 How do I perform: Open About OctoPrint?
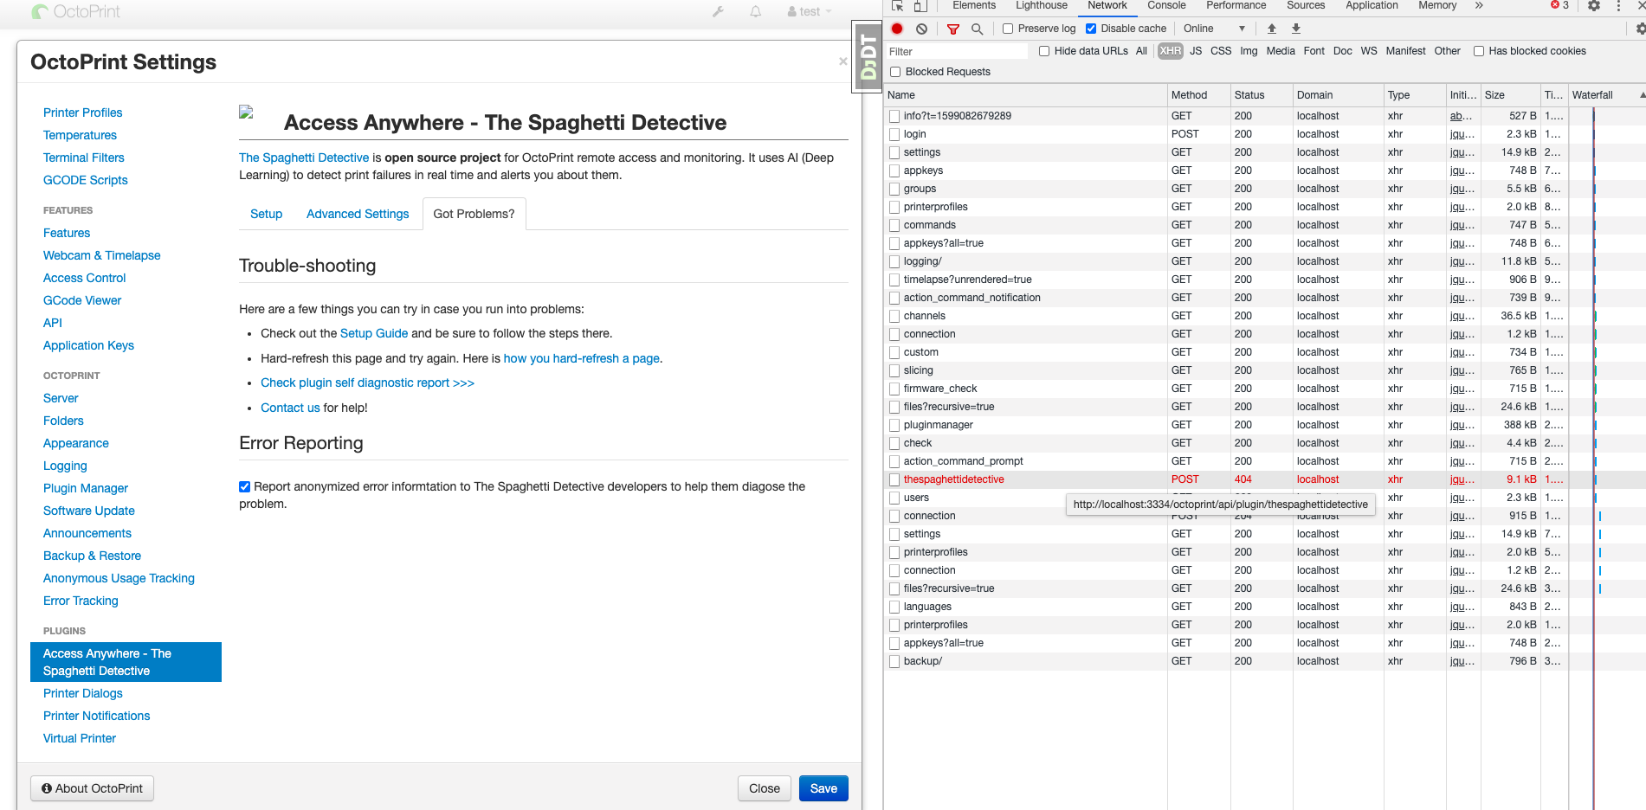tap(93, 788)
